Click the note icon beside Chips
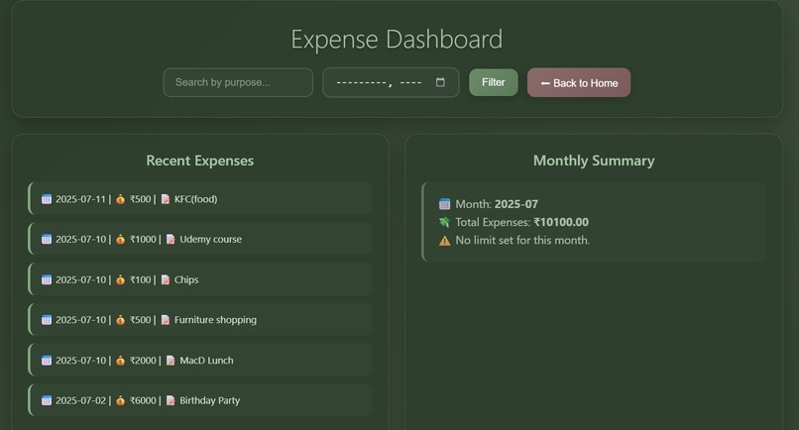Viewport: 799px width, 430px height. click(166, 279)
